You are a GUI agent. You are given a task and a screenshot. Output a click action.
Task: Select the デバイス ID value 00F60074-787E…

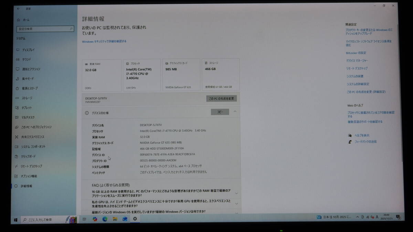point(167,154)
